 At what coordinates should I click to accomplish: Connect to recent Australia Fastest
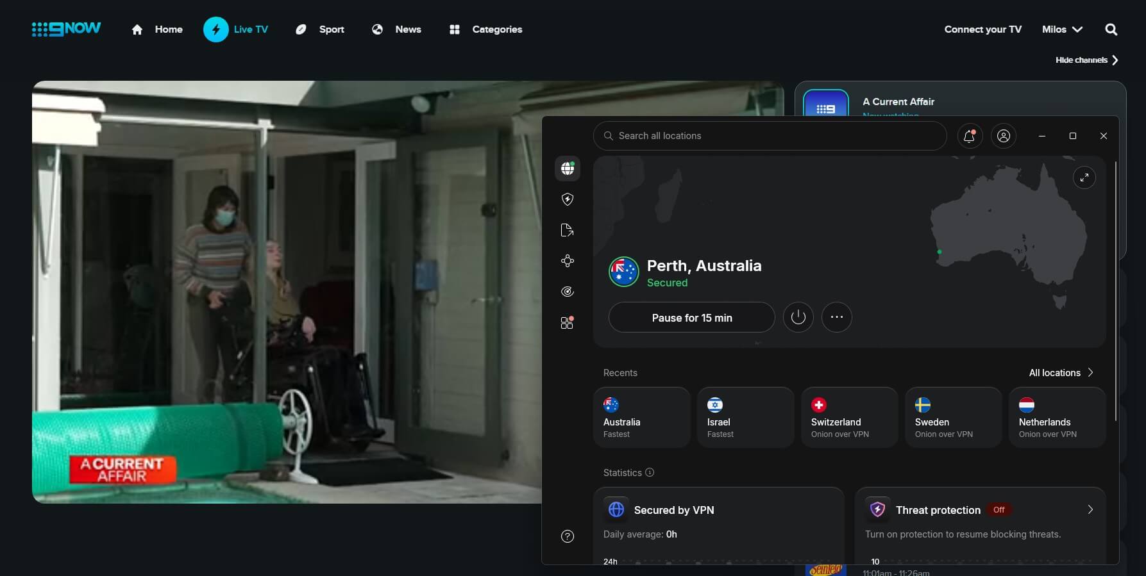point(642,417)
